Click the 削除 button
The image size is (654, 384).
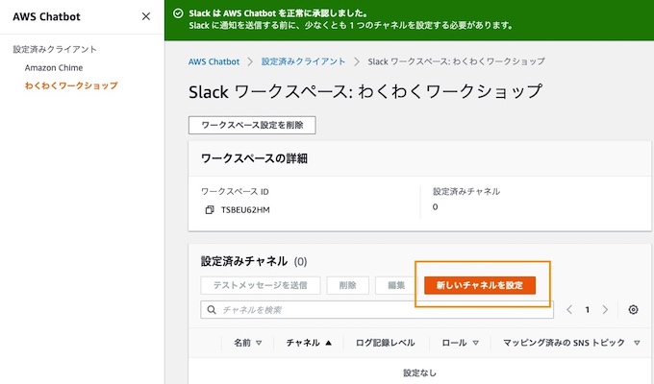click(347, 285)
